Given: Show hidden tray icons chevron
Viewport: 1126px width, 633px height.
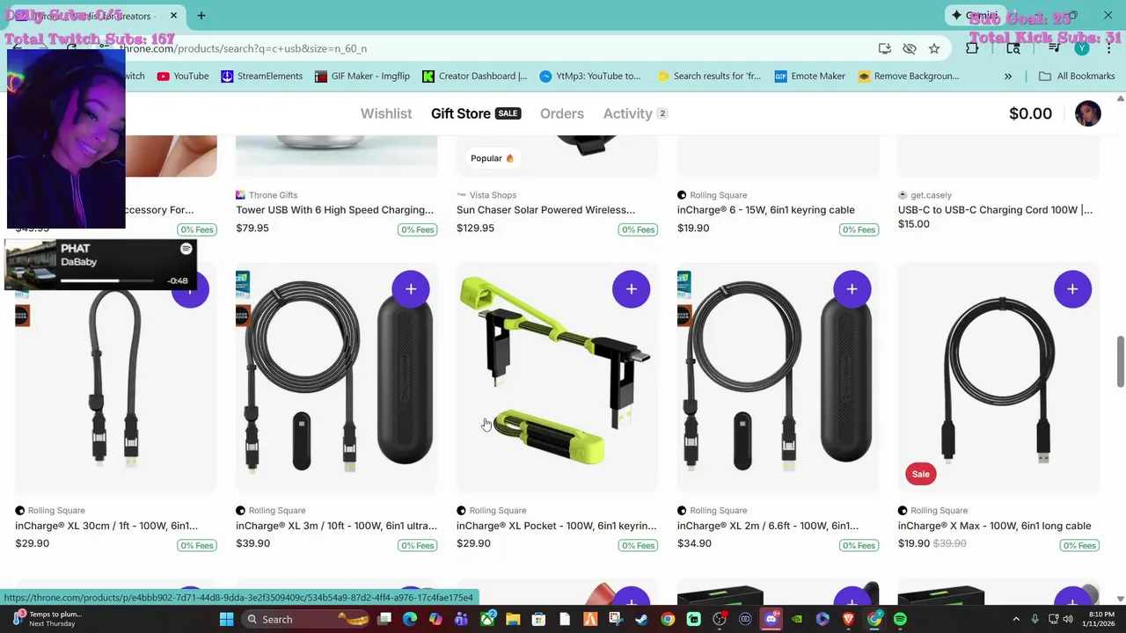Looking at the screenshot, I should click(x=1016, y=619).
